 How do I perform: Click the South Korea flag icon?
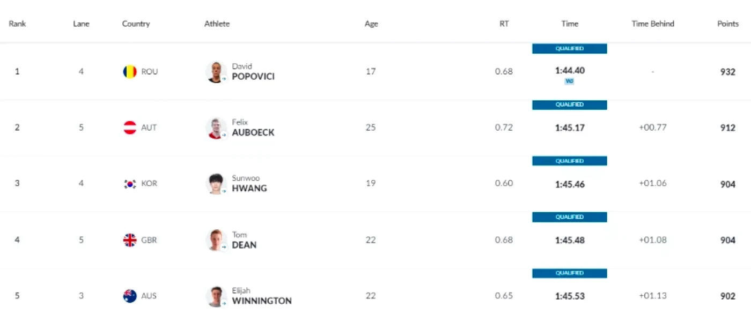click(x=130, y=184)
